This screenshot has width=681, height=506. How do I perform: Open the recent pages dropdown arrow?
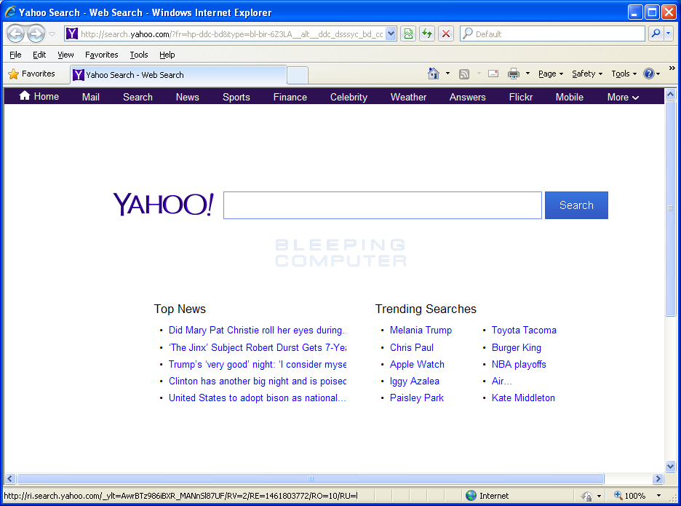[52, 34]
